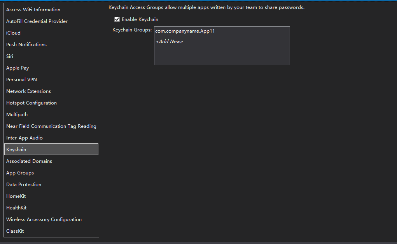
Task: Switch to Associated Domains capability
Action: 29,161
